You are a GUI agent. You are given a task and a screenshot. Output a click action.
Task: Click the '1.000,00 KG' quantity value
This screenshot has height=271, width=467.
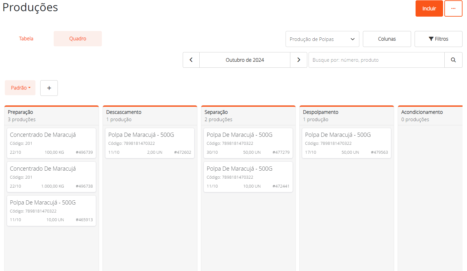(x=53, y=186)
